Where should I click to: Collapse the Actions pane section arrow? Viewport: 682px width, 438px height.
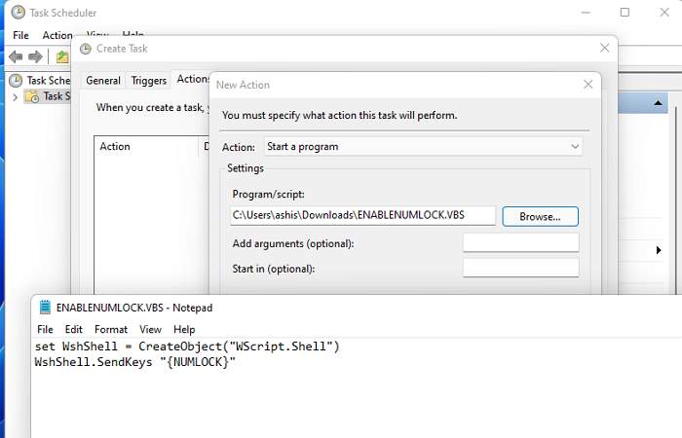point(660,103)
